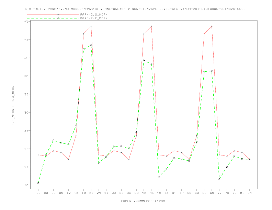Screen dimensions: 272x210
Task: Click y-axis tick label 30
Action: (x=26, y=113)
